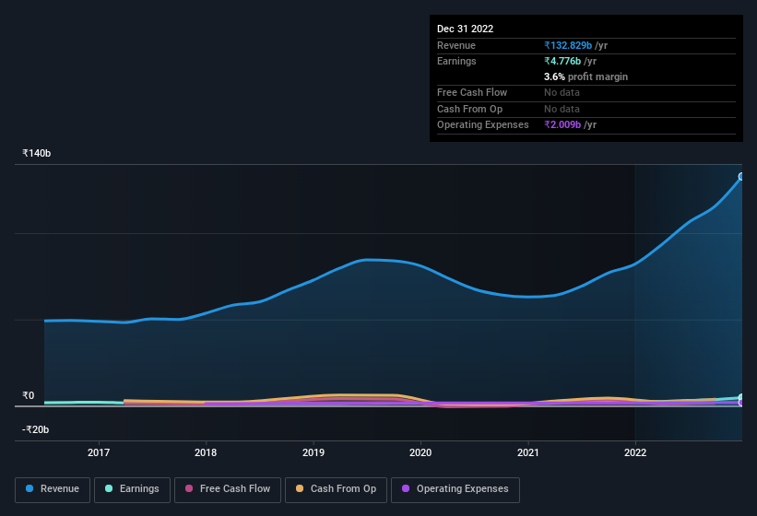Click the Operating Expenses label in tooltip

coord(483,124)
